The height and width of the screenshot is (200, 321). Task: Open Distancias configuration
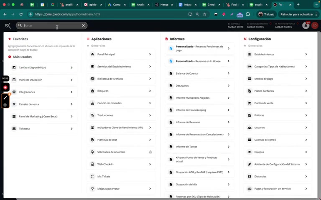[x=278, y=177]
